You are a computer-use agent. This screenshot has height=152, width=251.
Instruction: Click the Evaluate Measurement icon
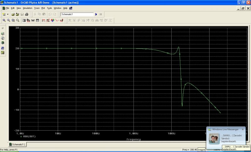coord(48,20)
